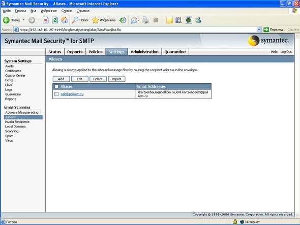
Task: Open the Справка menu
Action: [83, 11]
